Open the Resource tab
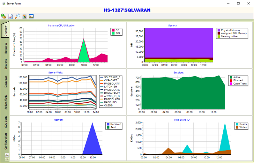Screen dimensions: 254x163 tap(5, 48)
